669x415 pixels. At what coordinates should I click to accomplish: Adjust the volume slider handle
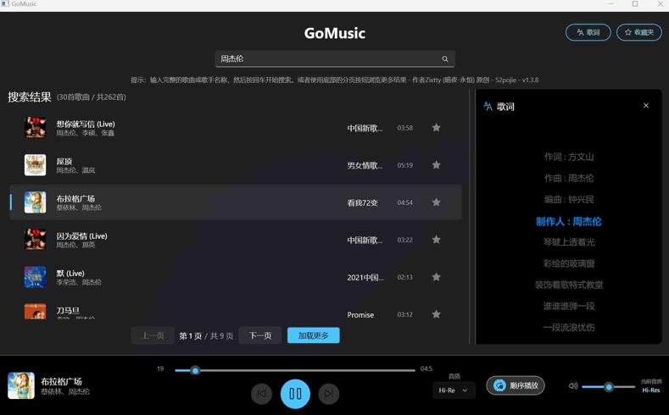(609, 387)
